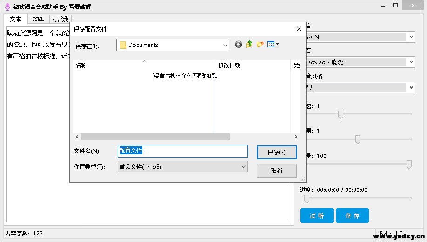Switch to the SSML tab
The height and width of the screenshot is (242, 427).
(38, 19)
